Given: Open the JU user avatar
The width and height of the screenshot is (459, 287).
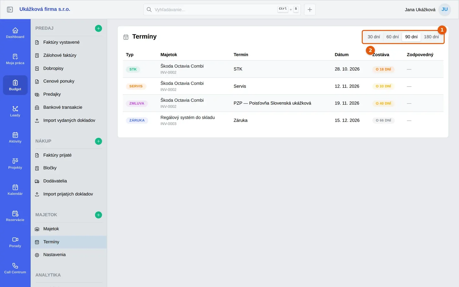Looking at the screenshot, I should [445, 9].
